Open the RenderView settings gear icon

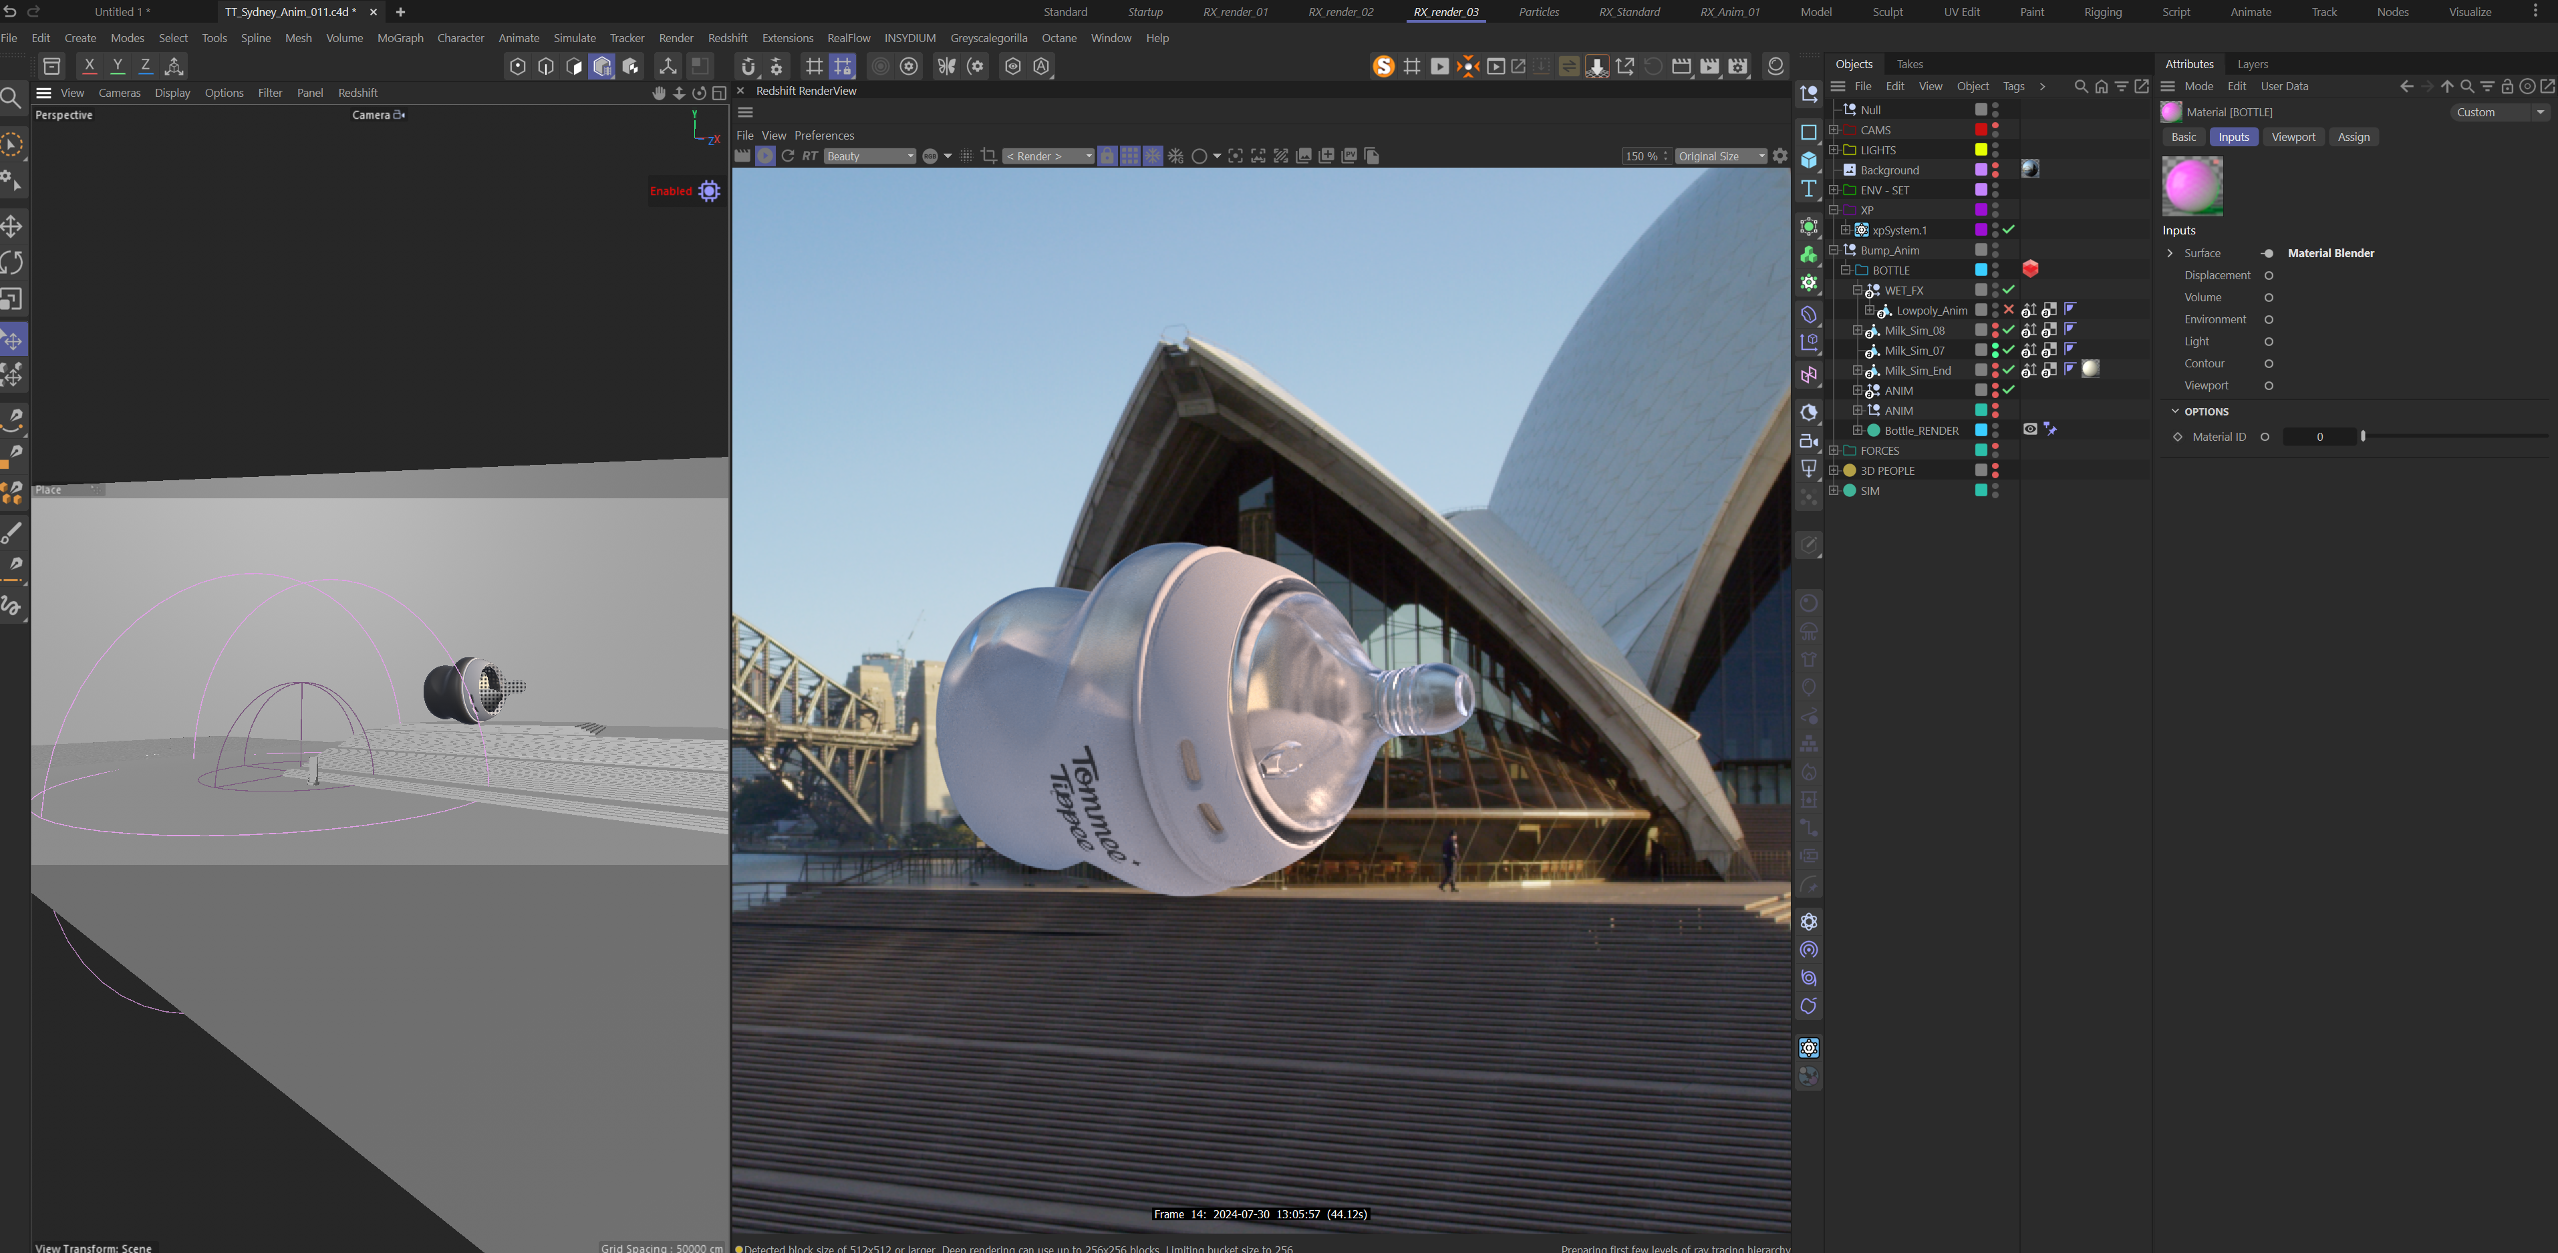tap(1780, 156)
